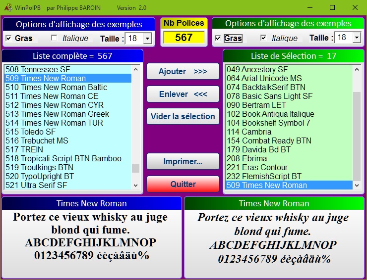The width and height of the screenshot is (367, 280).
Task: Open the left Taille size dropdown
Action: (147, 38)
